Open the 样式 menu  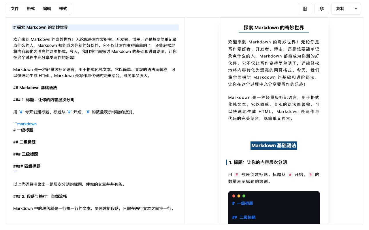63,9
